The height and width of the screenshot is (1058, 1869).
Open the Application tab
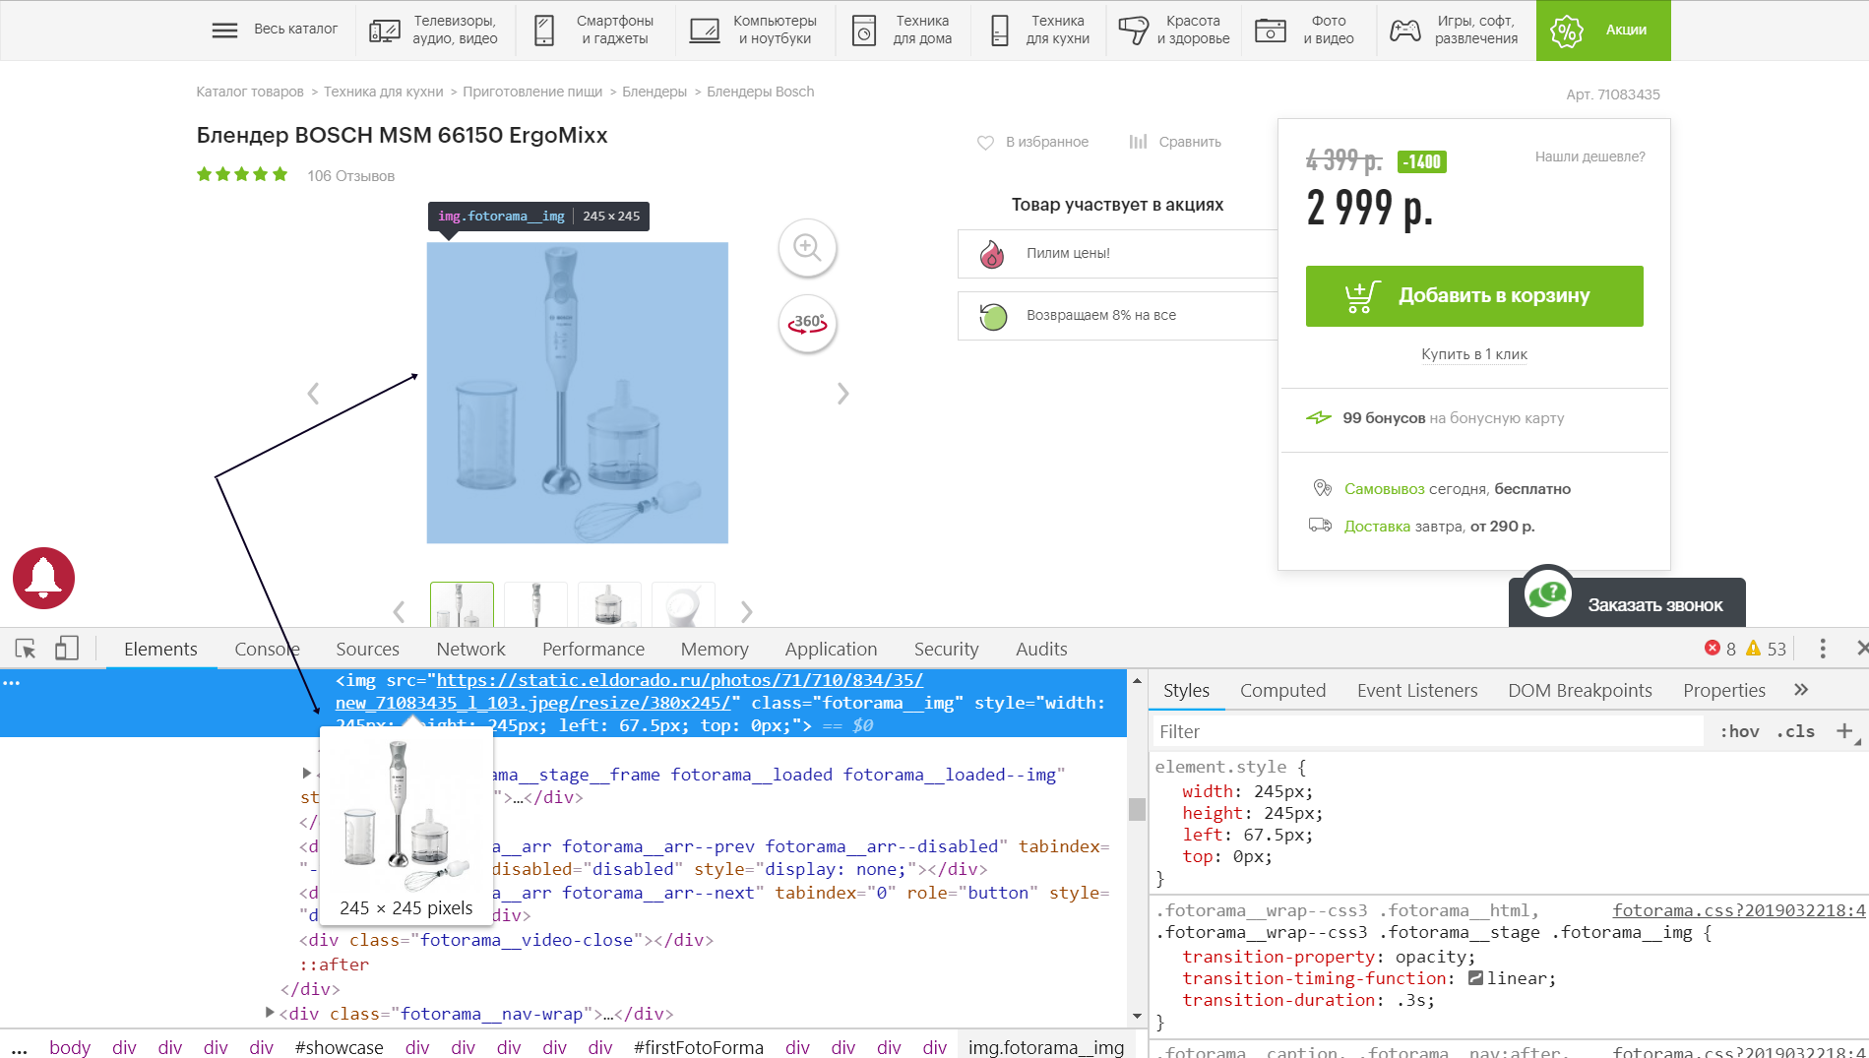coord(831,649)
